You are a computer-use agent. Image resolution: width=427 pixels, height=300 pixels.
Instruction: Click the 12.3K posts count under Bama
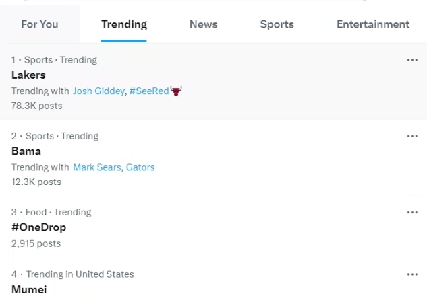point(36,182)
